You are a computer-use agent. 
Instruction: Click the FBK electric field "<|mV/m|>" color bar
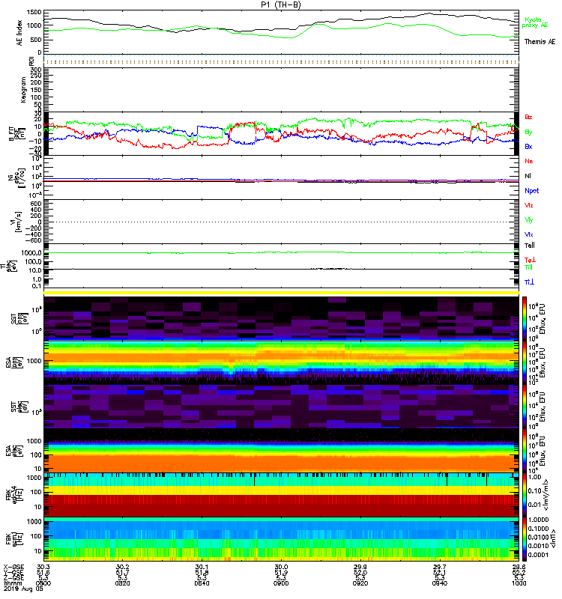[525, 495]
